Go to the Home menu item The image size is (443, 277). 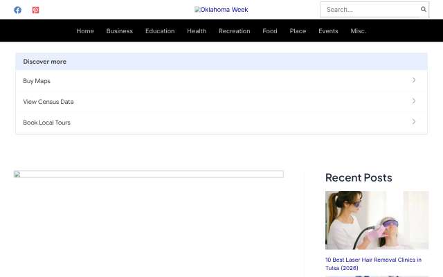point(85,31)
